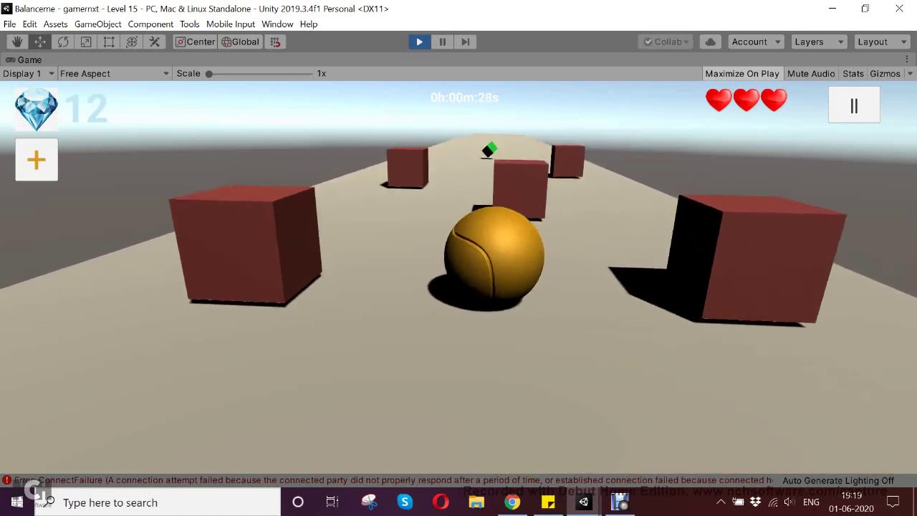Click the Cortana circle icon
This screenshot has height=516, width=917.
pos(298,502)
